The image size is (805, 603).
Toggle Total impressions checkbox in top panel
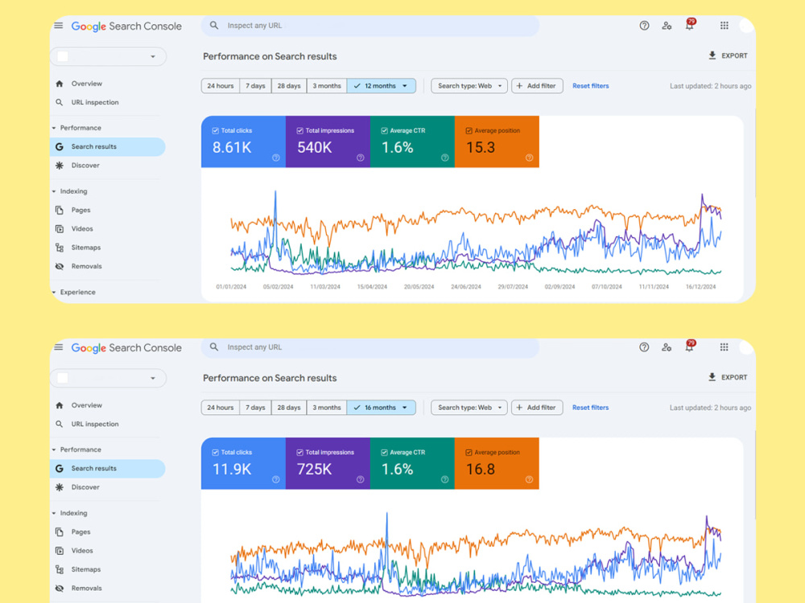(299, 131)
